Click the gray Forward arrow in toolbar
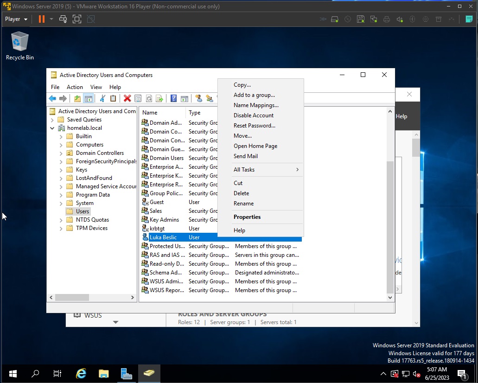 click(x=63, y=98)
